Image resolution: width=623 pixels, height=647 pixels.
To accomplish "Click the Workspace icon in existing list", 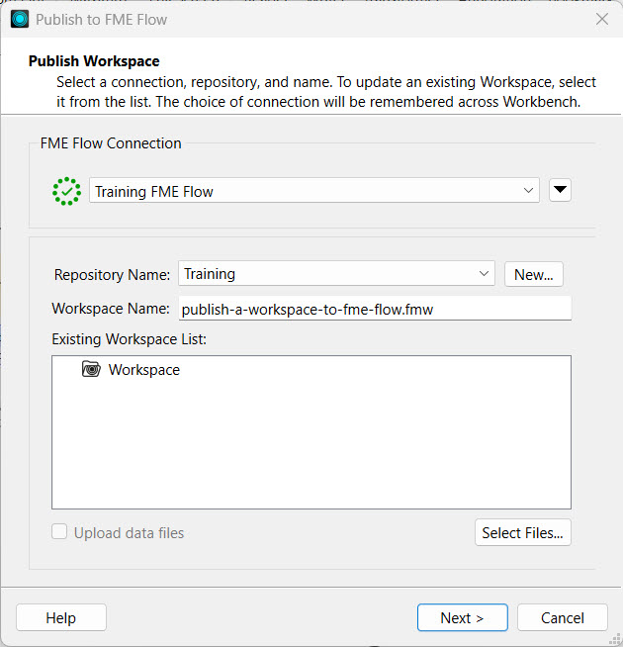I will 92,370.
